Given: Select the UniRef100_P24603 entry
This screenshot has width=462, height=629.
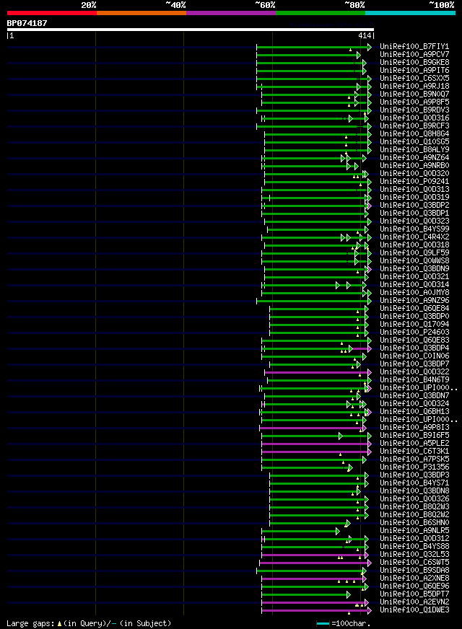Looking at the screenshot, I should click(x=414, y=333).
